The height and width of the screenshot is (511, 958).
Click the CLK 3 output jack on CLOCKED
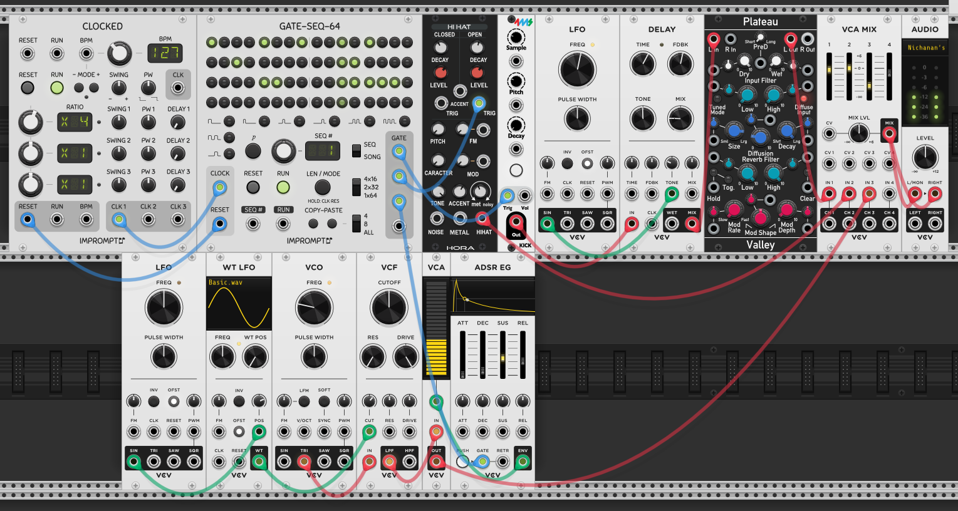pyautogui.click(x=178, y=219)
